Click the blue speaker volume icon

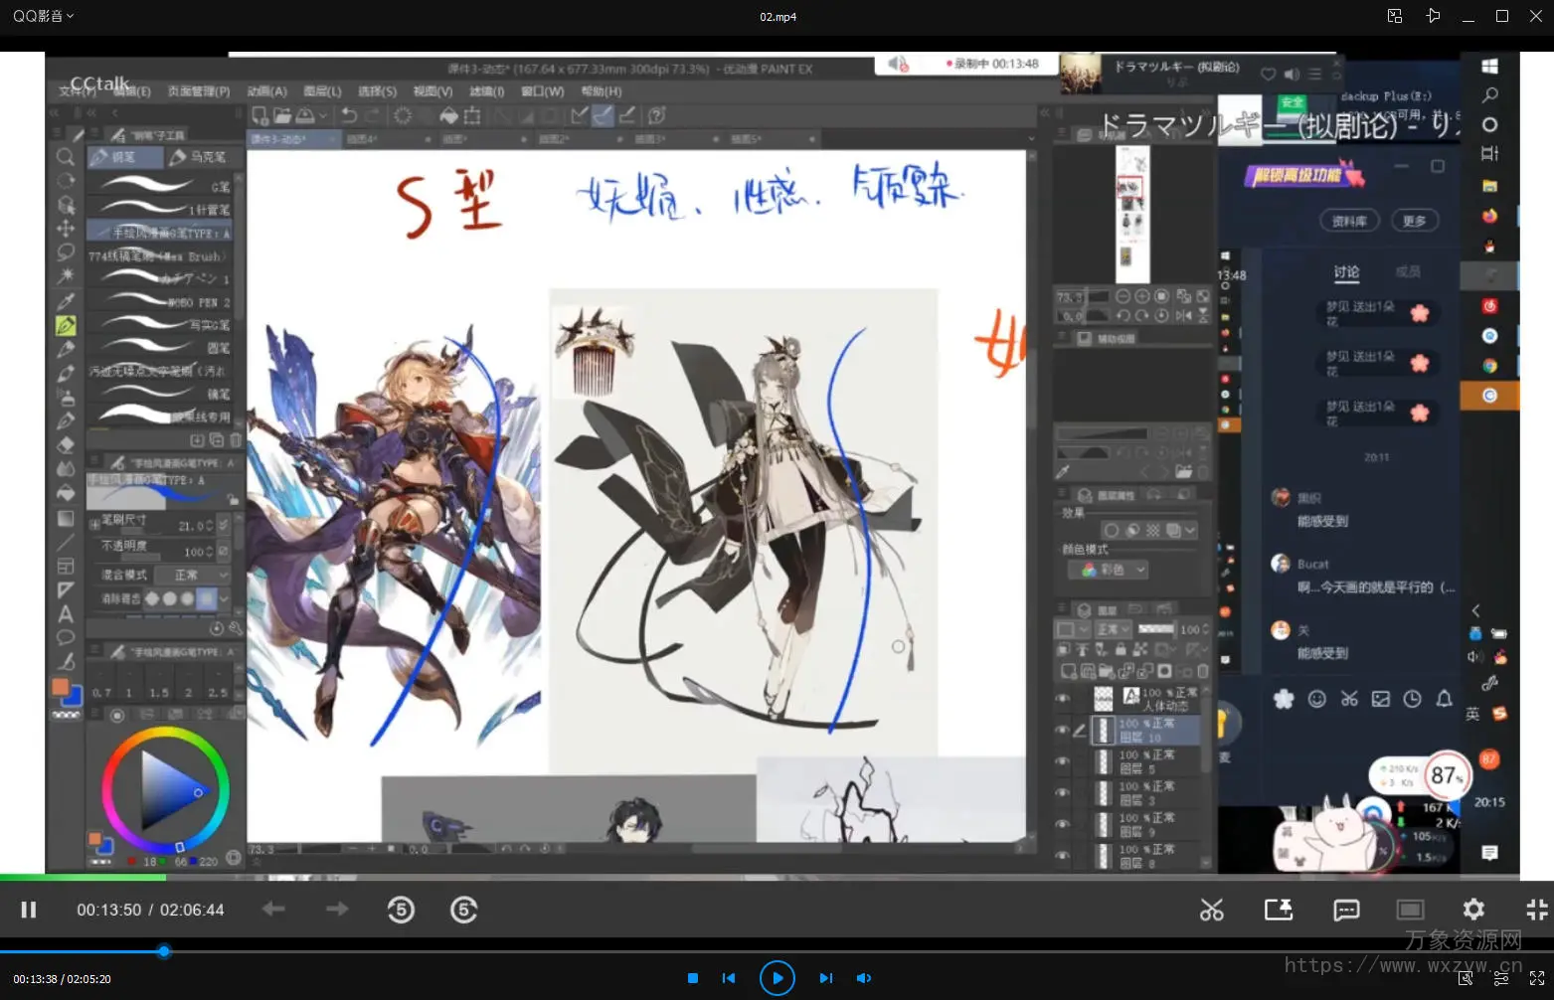tap(863, 978)
